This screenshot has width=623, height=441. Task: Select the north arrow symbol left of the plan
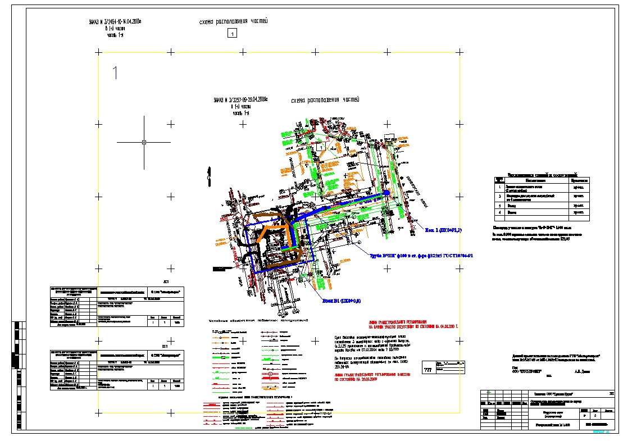click(210, 176)
